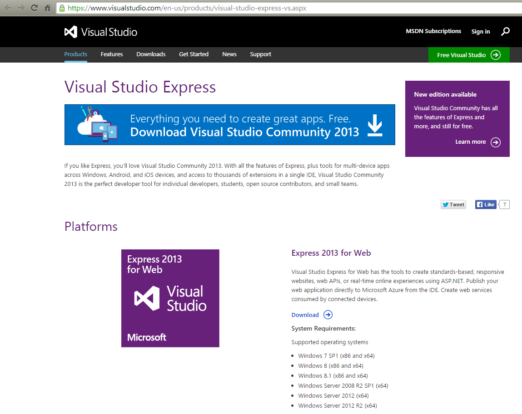Click the browser address bar URL
522x414 pixels.
point(187,8)
